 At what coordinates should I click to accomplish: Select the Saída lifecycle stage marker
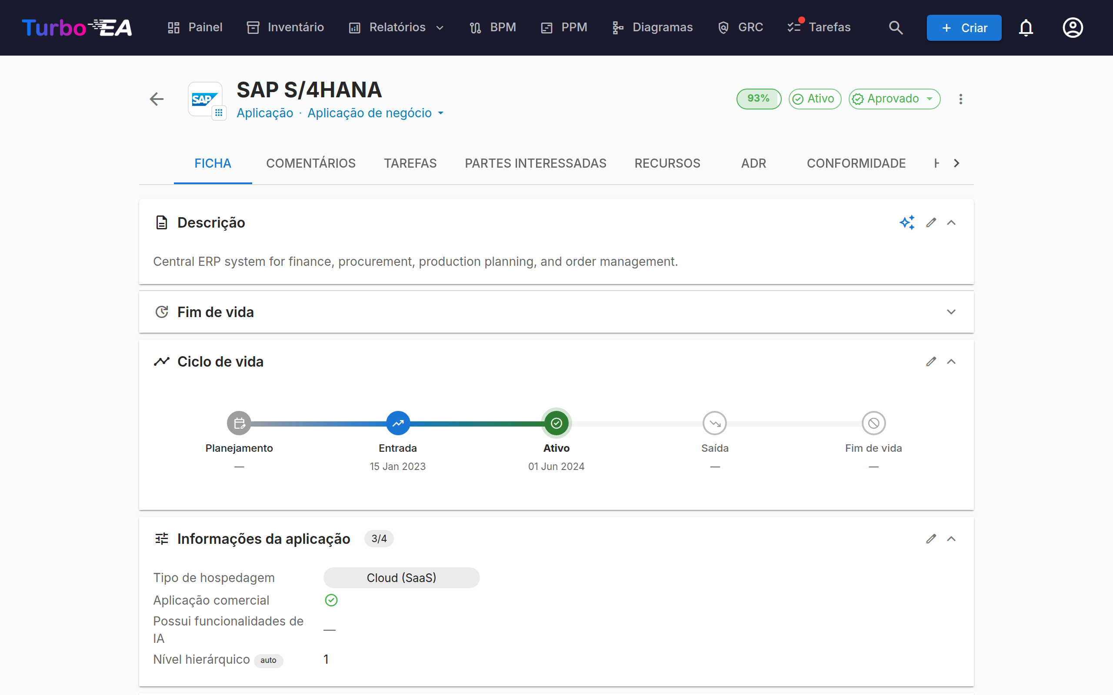[715, 423]
